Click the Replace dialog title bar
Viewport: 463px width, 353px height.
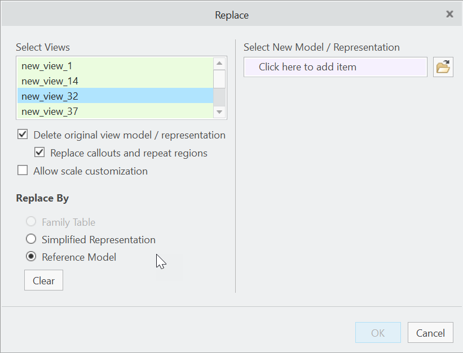click(231, 15)
